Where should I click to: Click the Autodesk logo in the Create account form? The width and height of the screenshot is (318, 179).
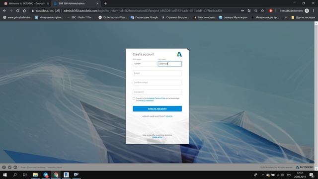coord(179,54)
